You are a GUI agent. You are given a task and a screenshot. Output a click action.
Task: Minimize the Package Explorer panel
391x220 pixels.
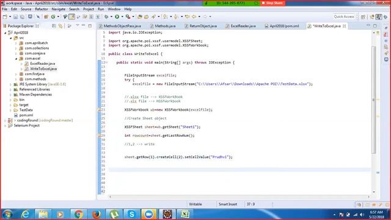84,26
